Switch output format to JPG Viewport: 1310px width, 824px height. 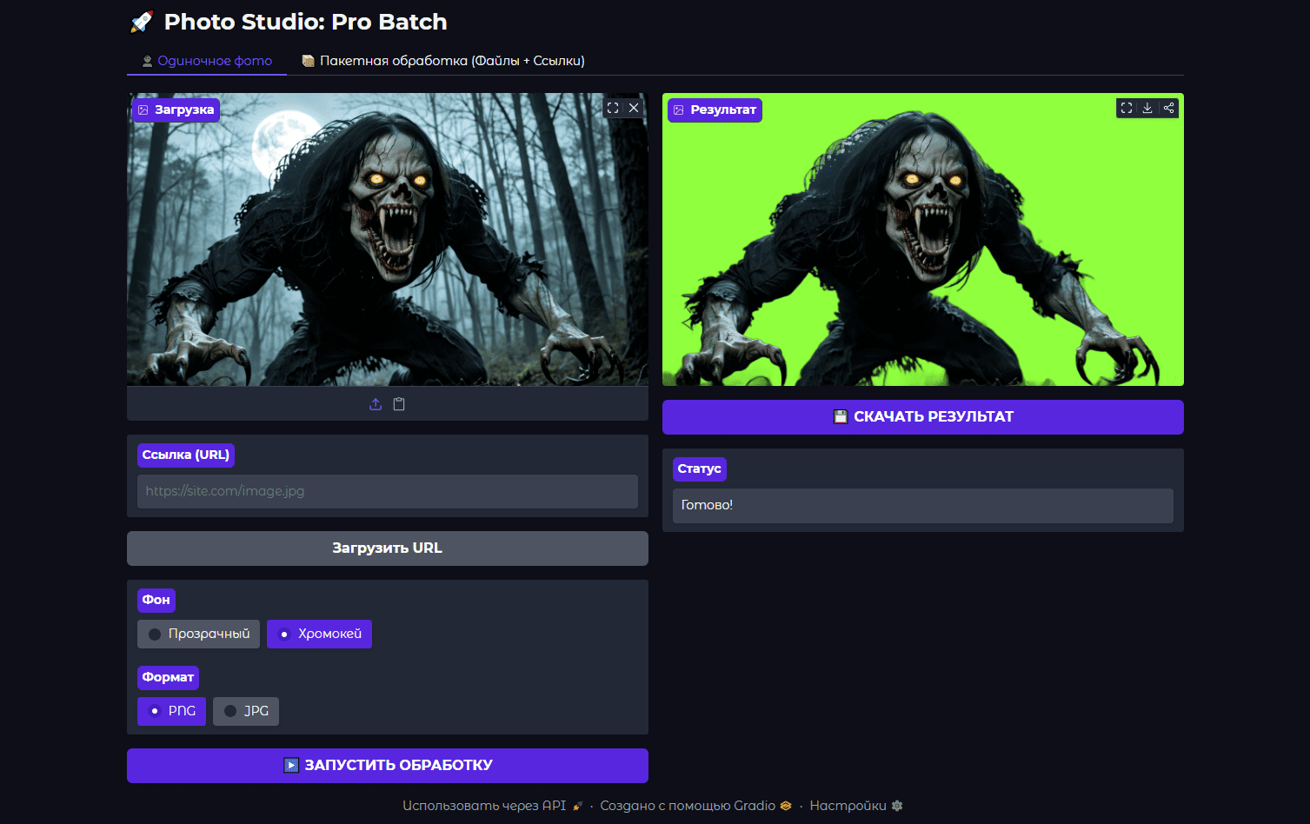coord(246,711)
